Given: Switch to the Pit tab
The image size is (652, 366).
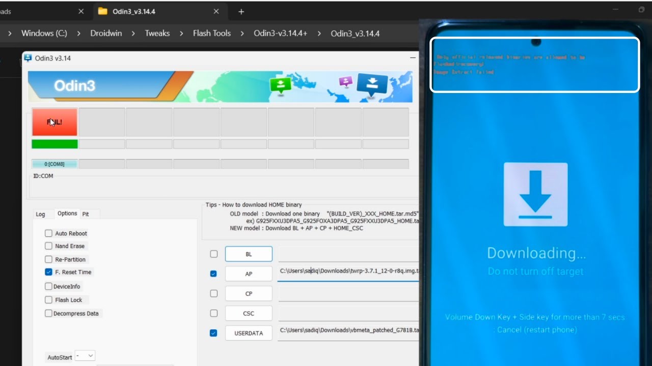Looking at the screenshot, I should (86, 214).
